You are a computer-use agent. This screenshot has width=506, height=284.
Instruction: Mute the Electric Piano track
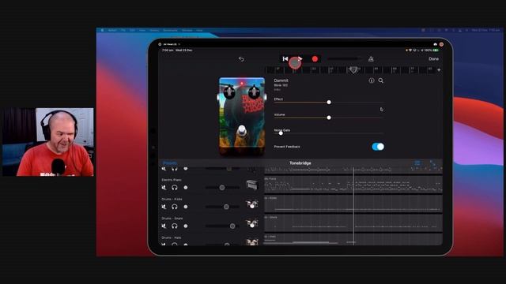tap(164, 188)
